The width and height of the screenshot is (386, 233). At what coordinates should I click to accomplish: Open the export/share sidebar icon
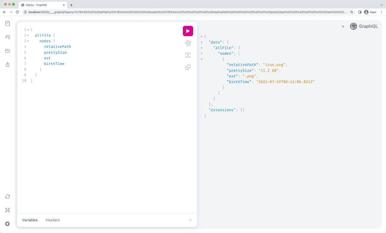click(8, 64)
